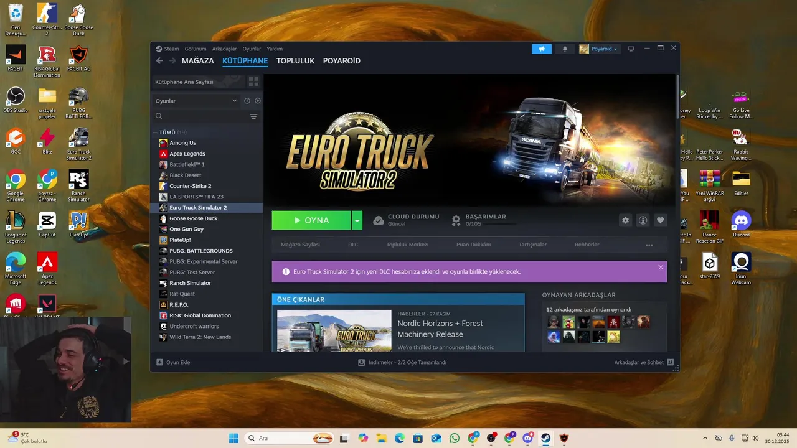The height and width of the screenshot is (448, 797).
Task: Open the Mağaza Sayfası link
Action: point(300,245)
